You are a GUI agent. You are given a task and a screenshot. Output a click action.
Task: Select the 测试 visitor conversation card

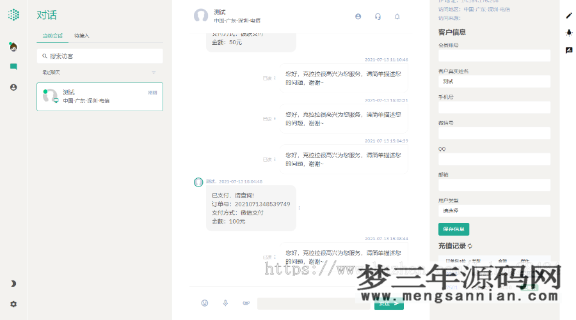pyautogui.click(x=100, y=96)
